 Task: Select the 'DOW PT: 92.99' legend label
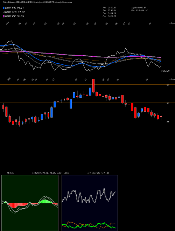pyautogui.click(x=14, y=16)
